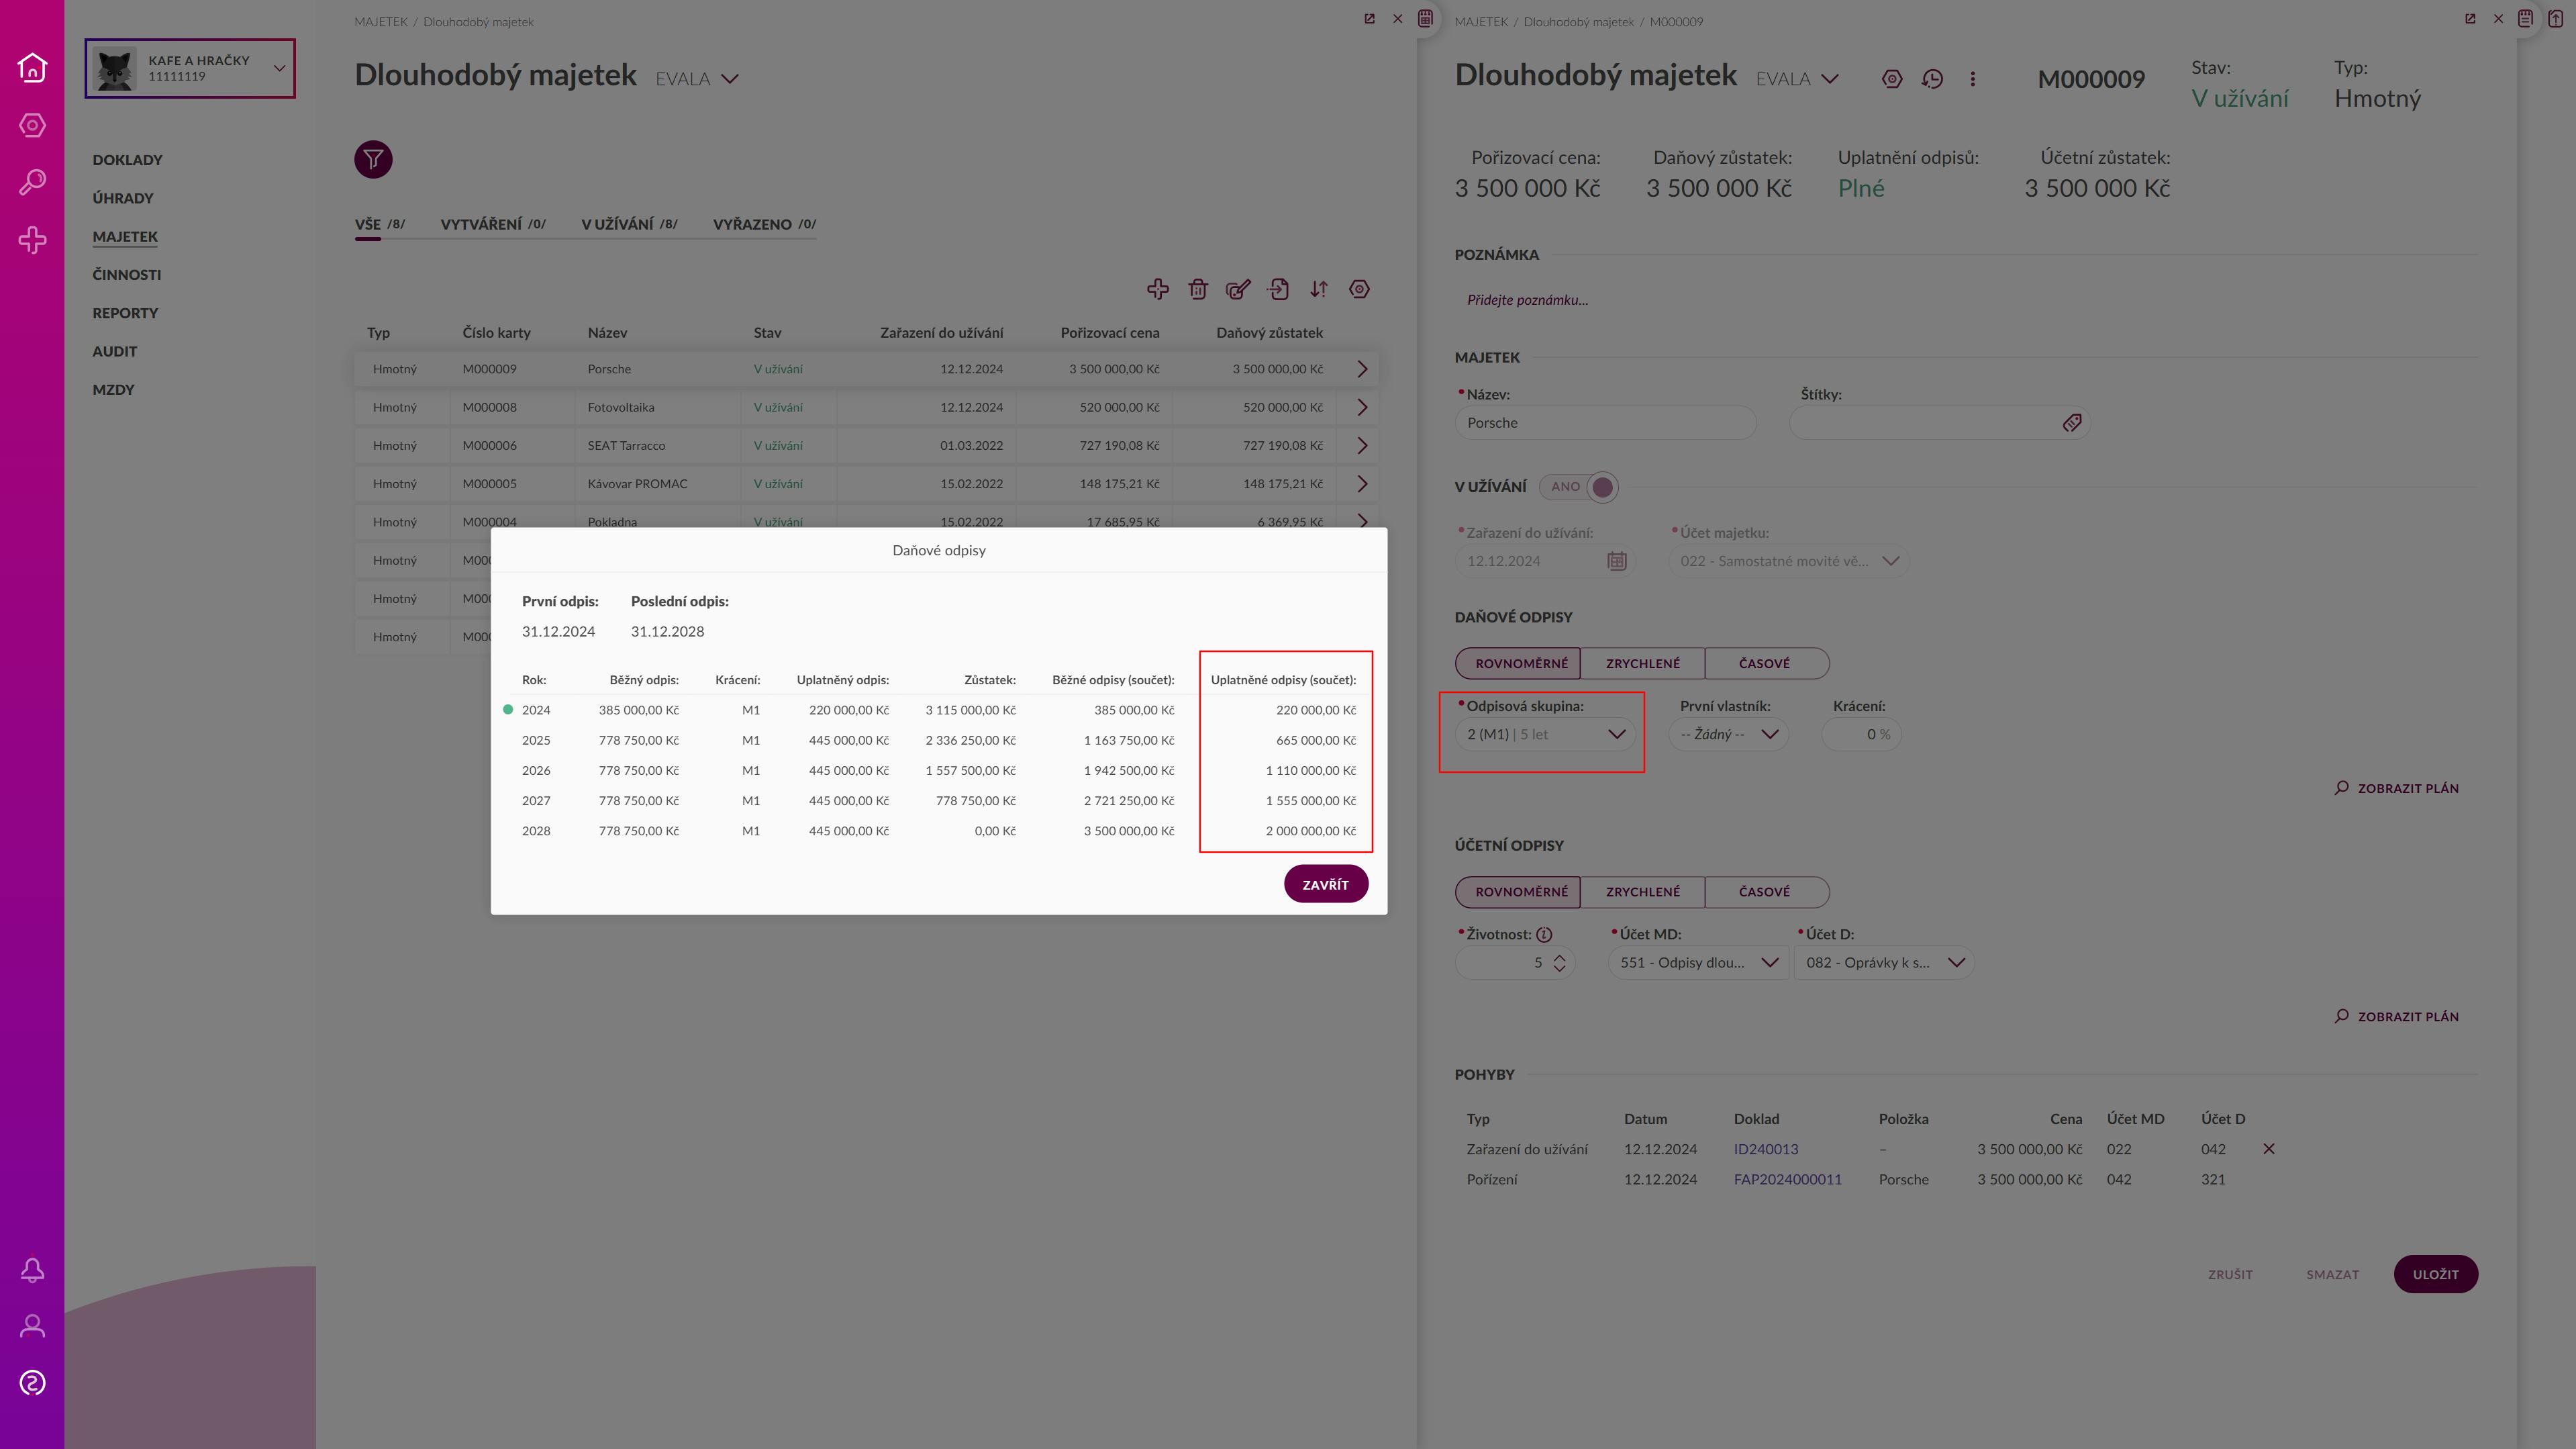Click the home icon in left sidebar
2576x1449 pixels.
32,67
